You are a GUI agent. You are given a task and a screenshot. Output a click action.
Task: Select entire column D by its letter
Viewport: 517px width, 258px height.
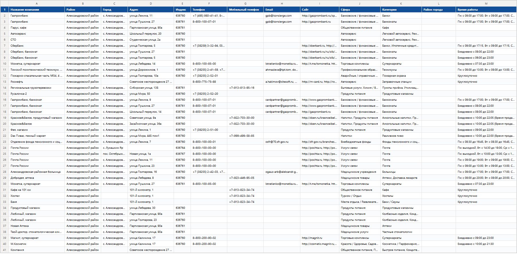151,3
